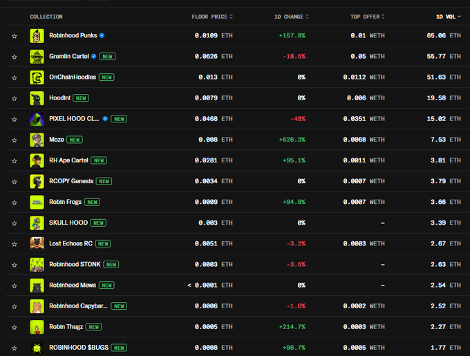Star RH Ape Cartel collection
This screenshot has width=470, height=356.
[x=14, y=161]
